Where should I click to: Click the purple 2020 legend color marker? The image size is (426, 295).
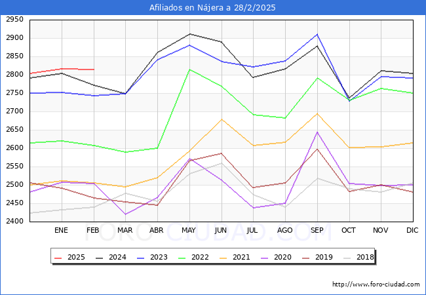pyautogui.click(x=265, y=258)
